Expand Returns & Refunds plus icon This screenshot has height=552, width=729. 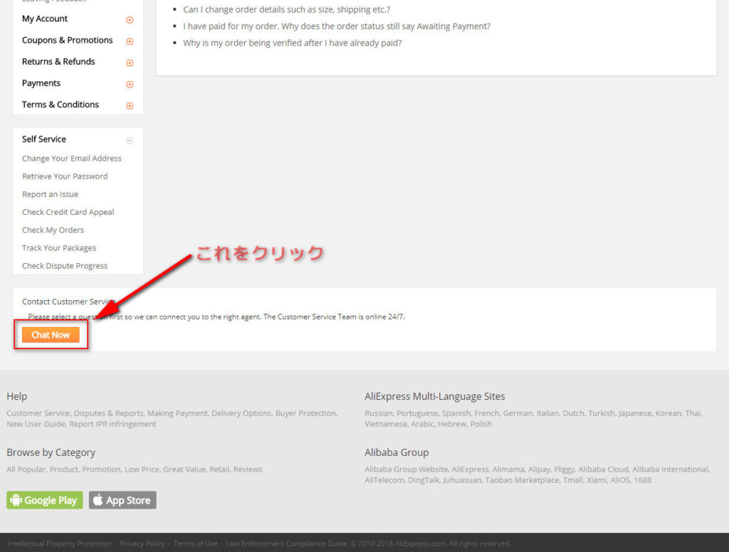(130, 63)
